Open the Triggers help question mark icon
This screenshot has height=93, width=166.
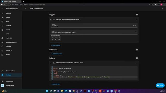tap(137, 15)
